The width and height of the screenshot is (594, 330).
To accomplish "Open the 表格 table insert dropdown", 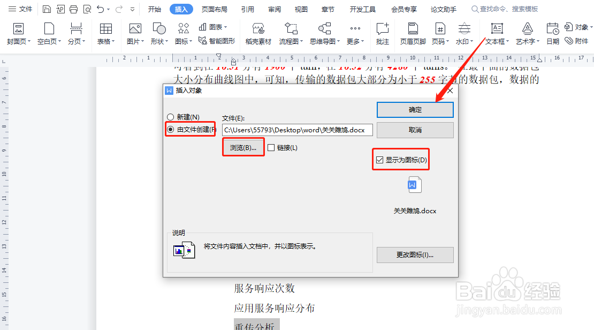I will [x=106, y=33].
